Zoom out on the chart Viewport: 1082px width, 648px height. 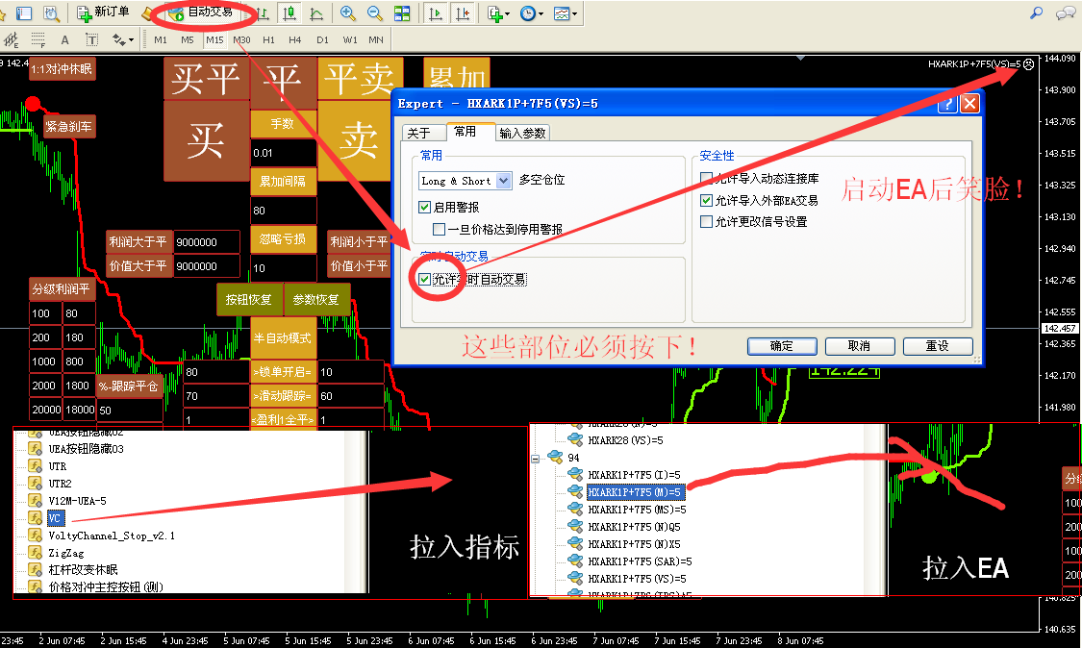point(374,13)
